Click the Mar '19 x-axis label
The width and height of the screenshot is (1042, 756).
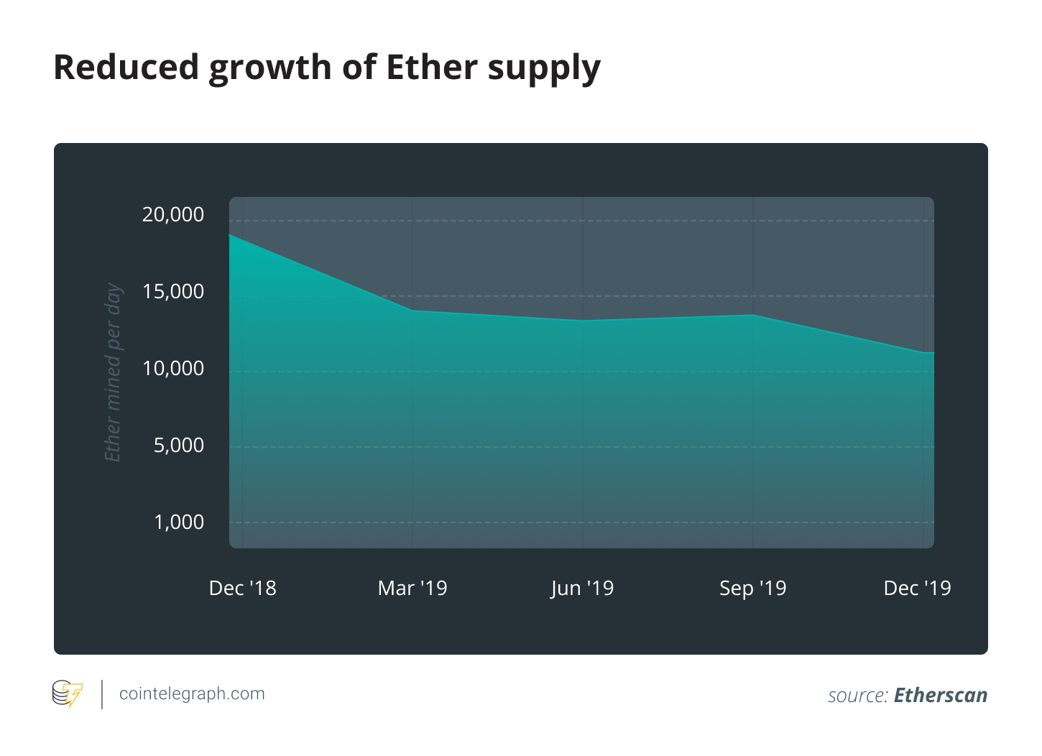click(x=412, y=588)
